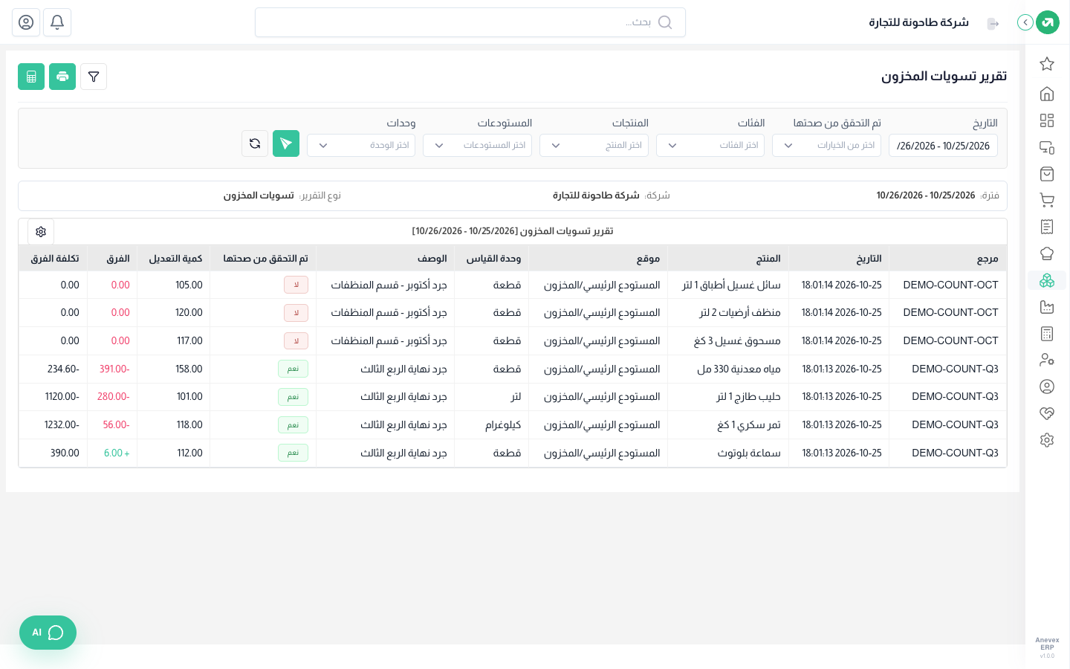The width and height of the screenshot is (1070, 669).
Task: Click the لا badge in the منظف أرضيات row
Action: pyautogui.click(x=296, y=313)
